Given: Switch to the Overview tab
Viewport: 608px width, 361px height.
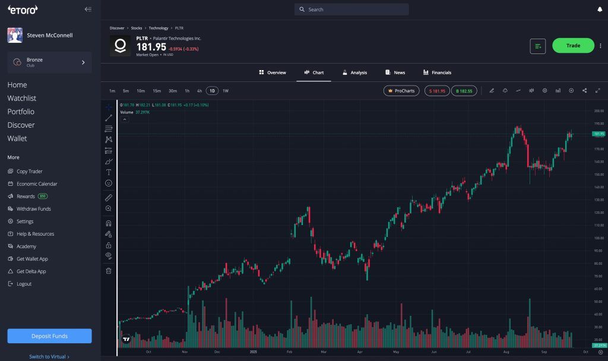Looking at the screenshot, I should [273, 72].
